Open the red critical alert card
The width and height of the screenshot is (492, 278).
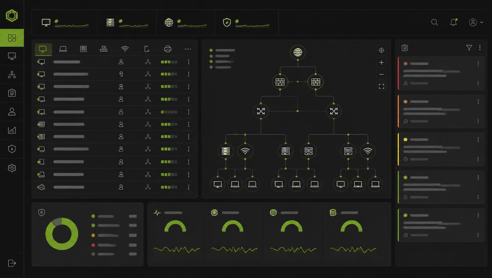[441, 73]
